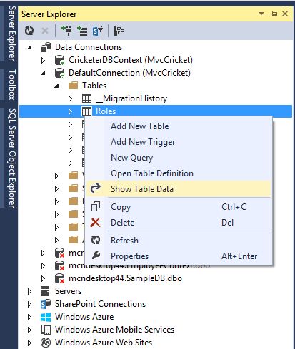This screenshot has height=349, width=295.
Task: Click Add SharePoint Connection toolbar icon
Action: (x=98, y=31)
